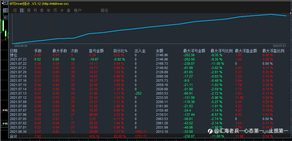Click the 盈亏金额 column header
Screen dimensions: 292x141
point(96,51)
